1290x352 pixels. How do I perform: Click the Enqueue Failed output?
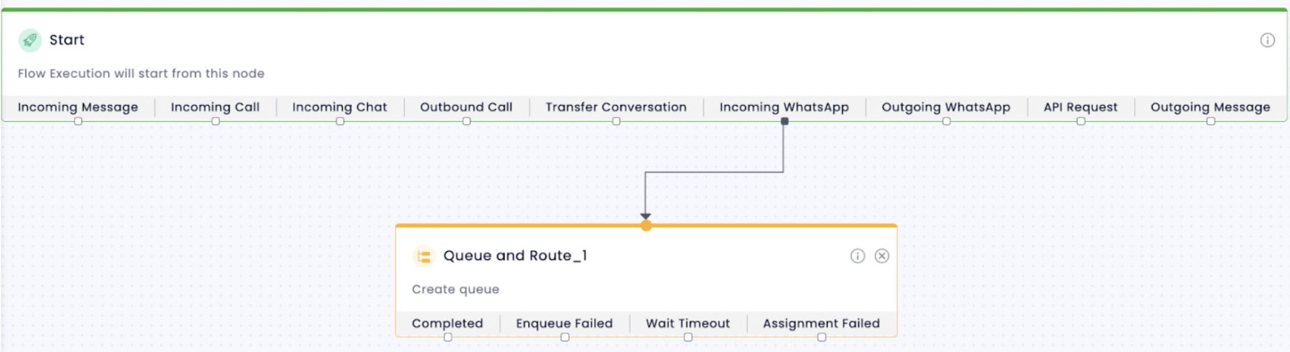pos(564,323)
